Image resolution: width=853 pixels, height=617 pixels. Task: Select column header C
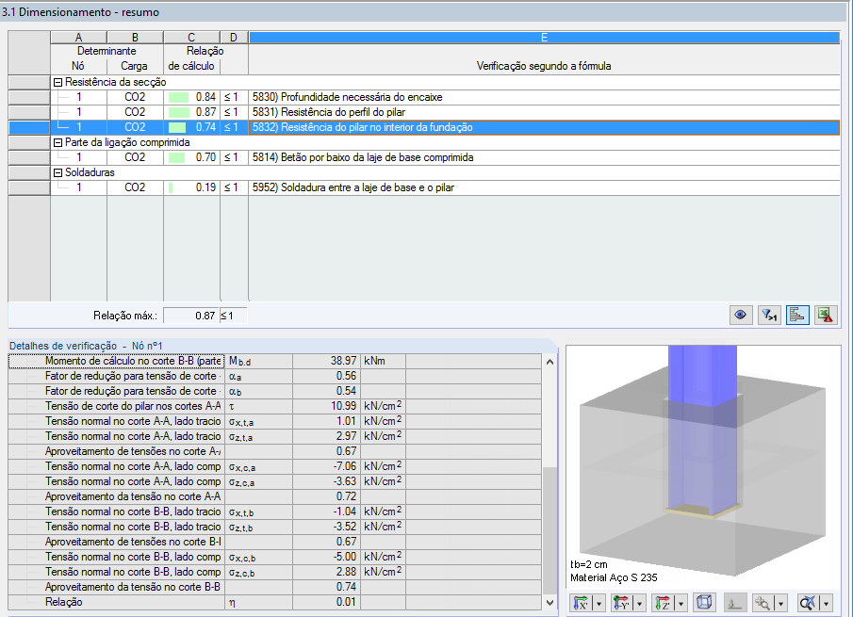(191, 37)
